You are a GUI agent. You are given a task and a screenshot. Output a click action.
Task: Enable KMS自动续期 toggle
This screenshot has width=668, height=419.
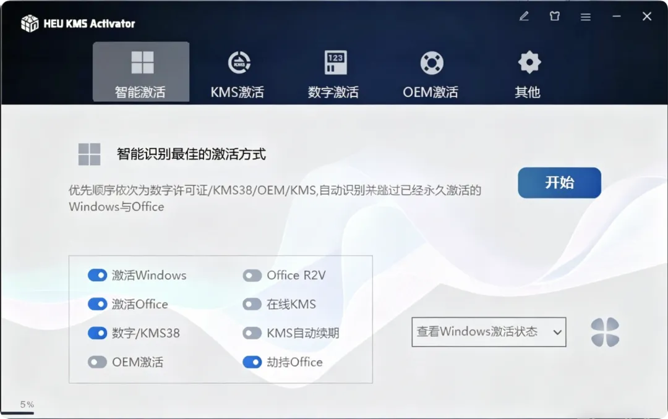pos(252,333)
